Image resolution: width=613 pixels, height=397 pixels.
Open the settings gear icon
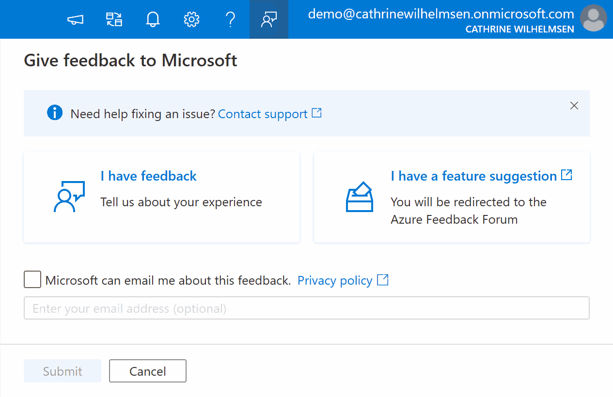click(191, 19)
